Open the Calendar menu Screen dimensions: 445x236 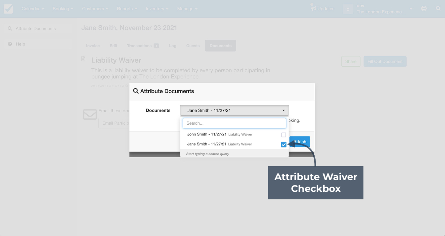pos(33,9)
